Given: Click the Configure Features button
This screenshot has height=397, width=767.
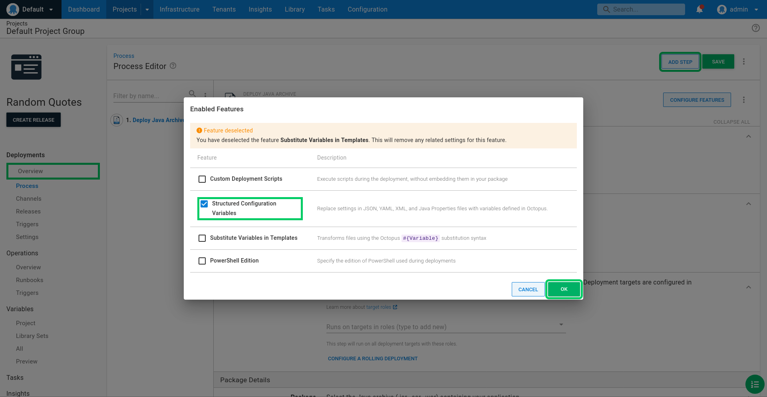Looking at the screenshot, I should 697,100.
